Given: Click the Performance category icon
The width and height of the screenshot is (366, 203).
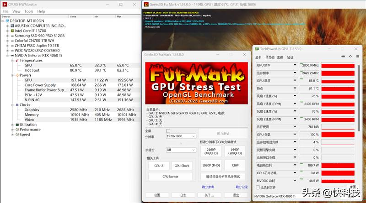Looking at the screenshot, I should (x=17, y=130).
